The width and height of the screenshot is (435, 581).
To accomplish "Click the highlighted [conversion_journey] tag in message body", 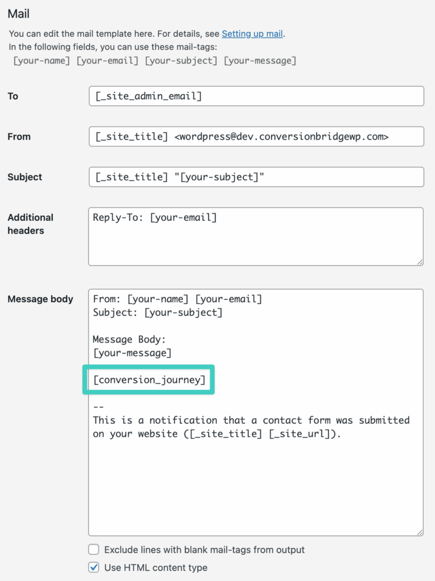I will tap(149, 380).
